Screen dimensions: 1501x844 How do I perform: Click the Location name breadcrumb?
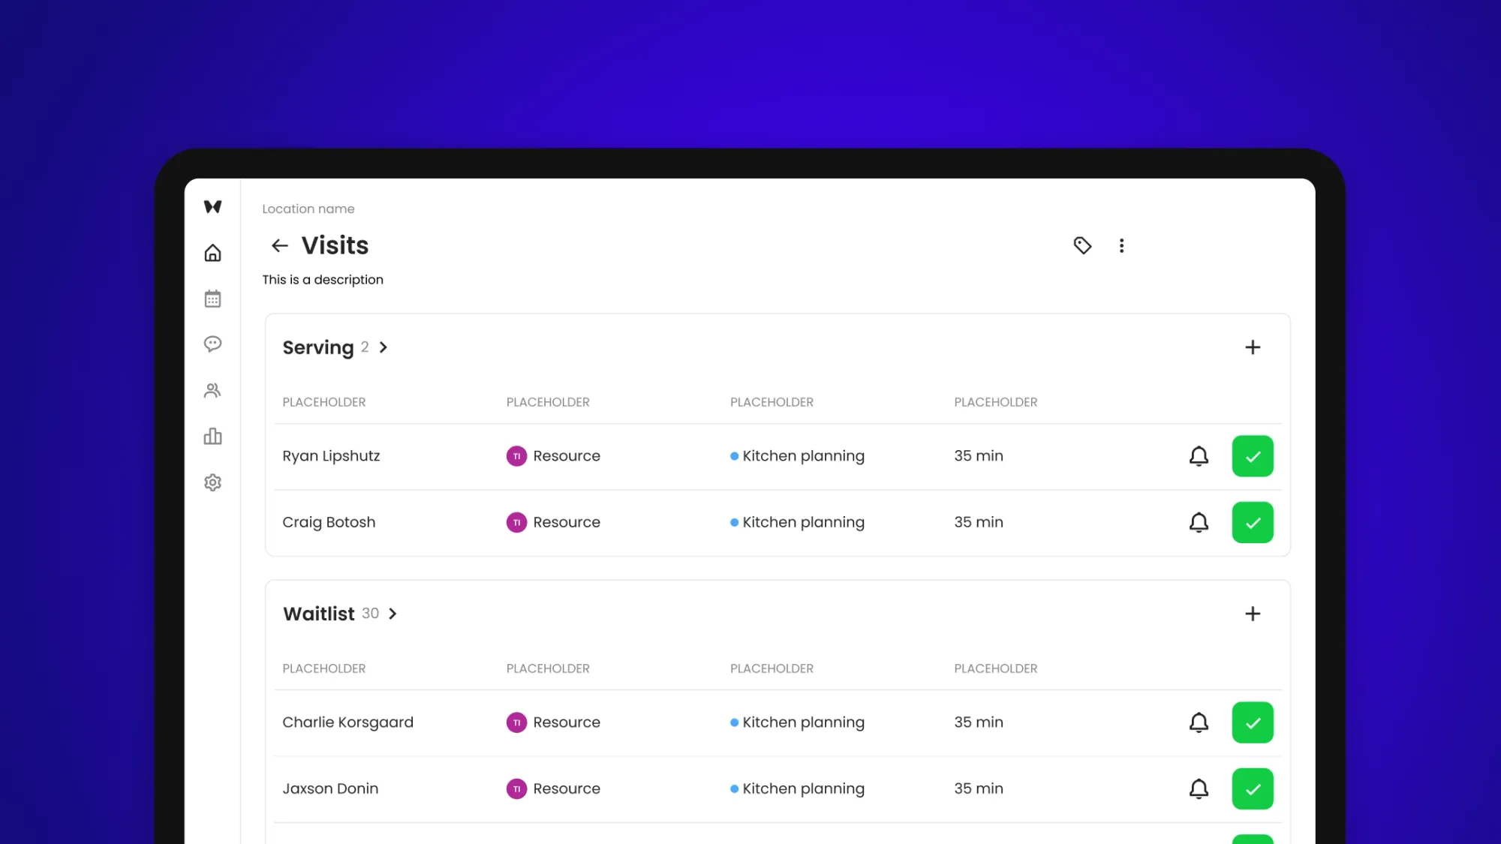[308, 209]
